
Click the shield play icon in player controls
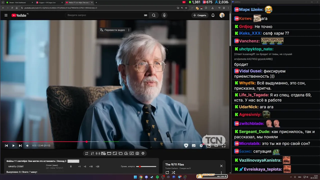click(186, 145)
